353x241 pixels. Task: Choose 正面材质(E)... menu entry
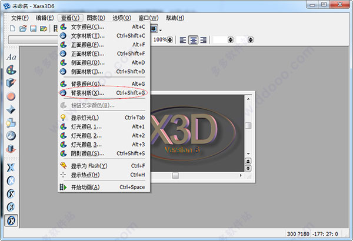coord(104,53)
